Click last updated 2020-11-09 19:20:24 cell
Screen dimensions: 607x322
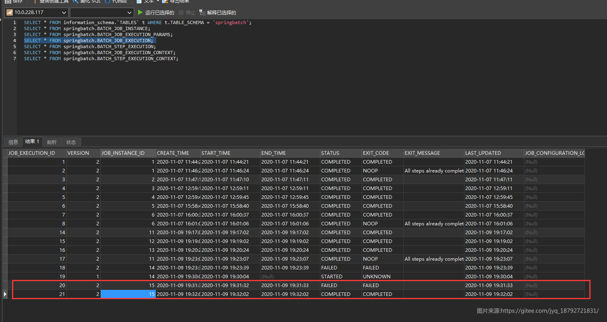(x=494, y=250)
